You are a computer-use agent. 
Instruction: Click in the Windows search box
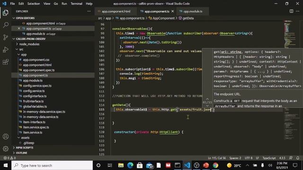[52, 165]
